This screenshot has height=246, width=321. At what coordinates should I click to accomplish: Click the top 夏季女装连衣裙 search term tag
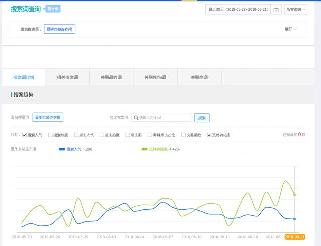click(59, 29)
